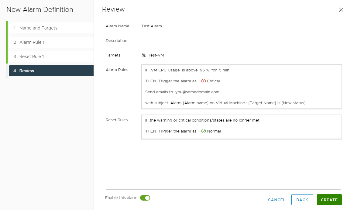The width and height of the screenshot is (347, 210).
Task: Toggle the Enable this alarm switch
Action: pyautogui.click(x=145, y=198)
